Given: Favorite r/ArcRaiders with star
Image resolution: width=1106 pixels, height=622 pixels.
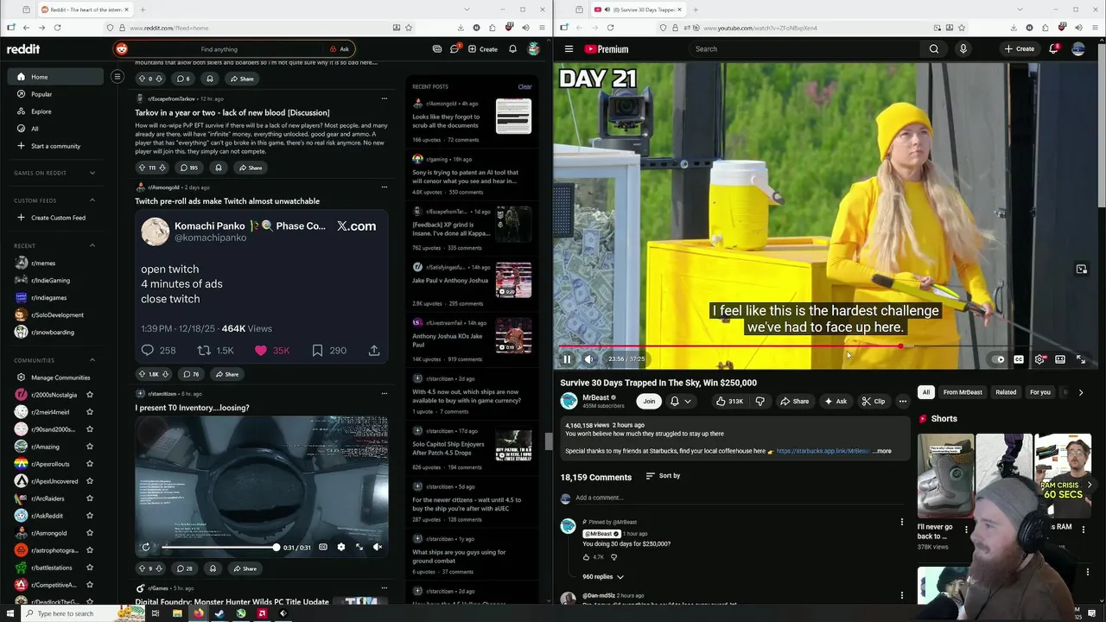Looking at the screenshot, I should click(89, 498).
